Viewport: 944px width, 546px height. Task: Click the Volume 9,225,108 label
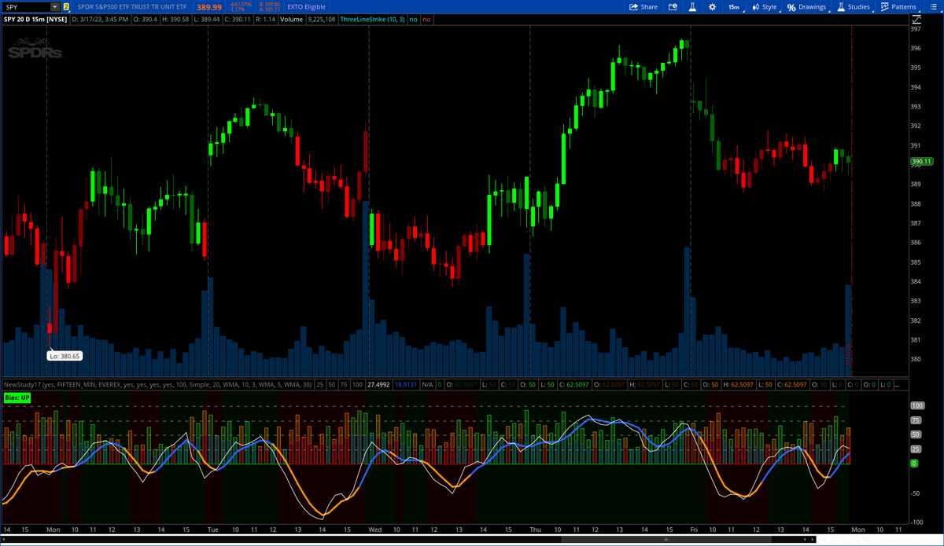[x=308, y=19]
